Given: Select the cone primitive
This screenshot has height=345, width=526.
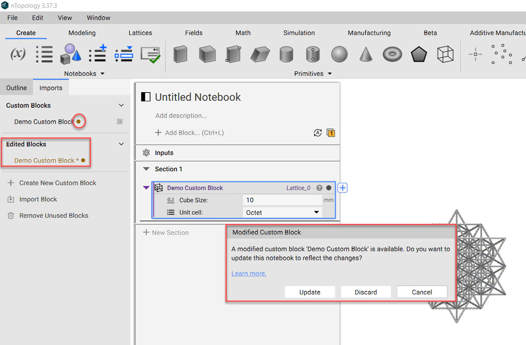Looking at the screenshot, I should click(x=366, y=54).
